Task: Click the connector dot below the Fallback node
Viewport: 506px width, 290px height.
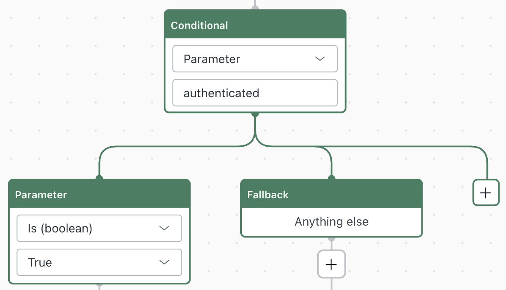Action: tap(331, 238)
